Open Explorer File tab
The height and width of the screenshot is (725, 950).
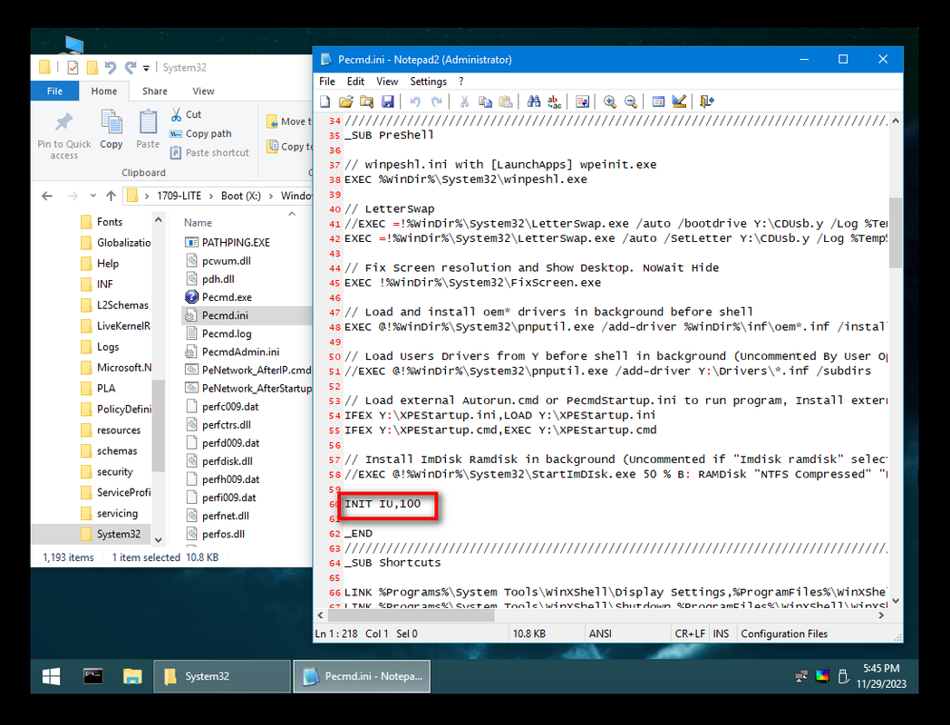tap(54, 91)
